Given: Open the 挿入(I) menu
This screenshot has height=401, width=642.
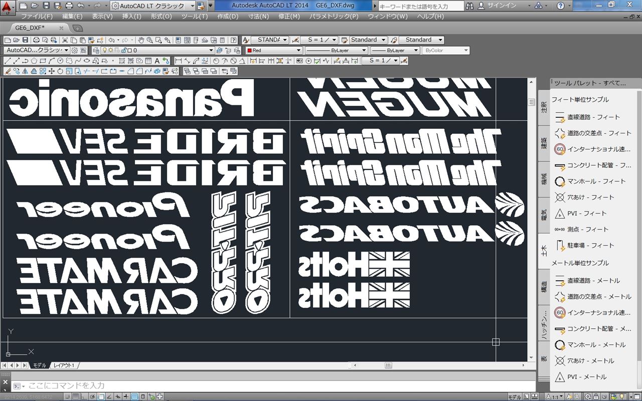Looking at the screenshot, I should tap(132, 16).
